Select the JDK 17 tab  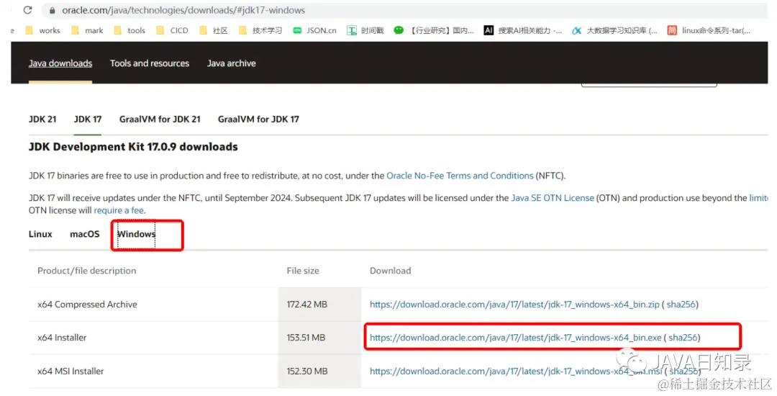[88, 120]
